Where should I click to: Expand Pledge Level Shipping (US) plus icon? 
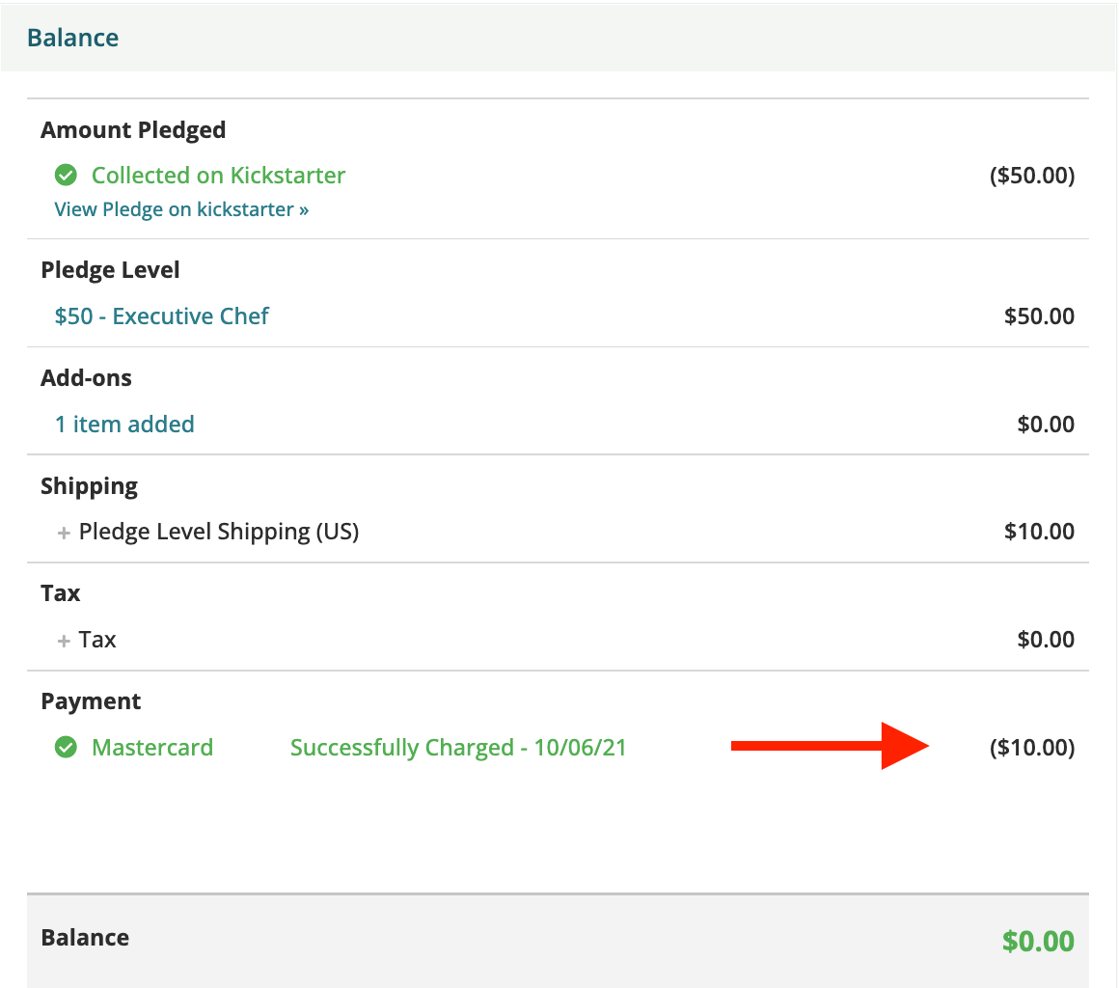click(65, 533)
